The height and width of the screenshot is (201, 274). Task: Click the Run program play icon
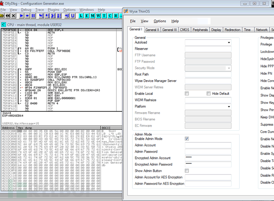(22, 16)
